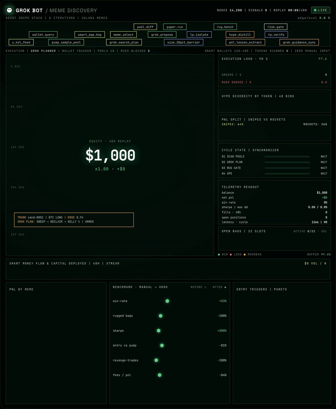Screen dimensions: 336x409
Task: Click the 03 RUG GATE progress bar
Action: point(287,168)
